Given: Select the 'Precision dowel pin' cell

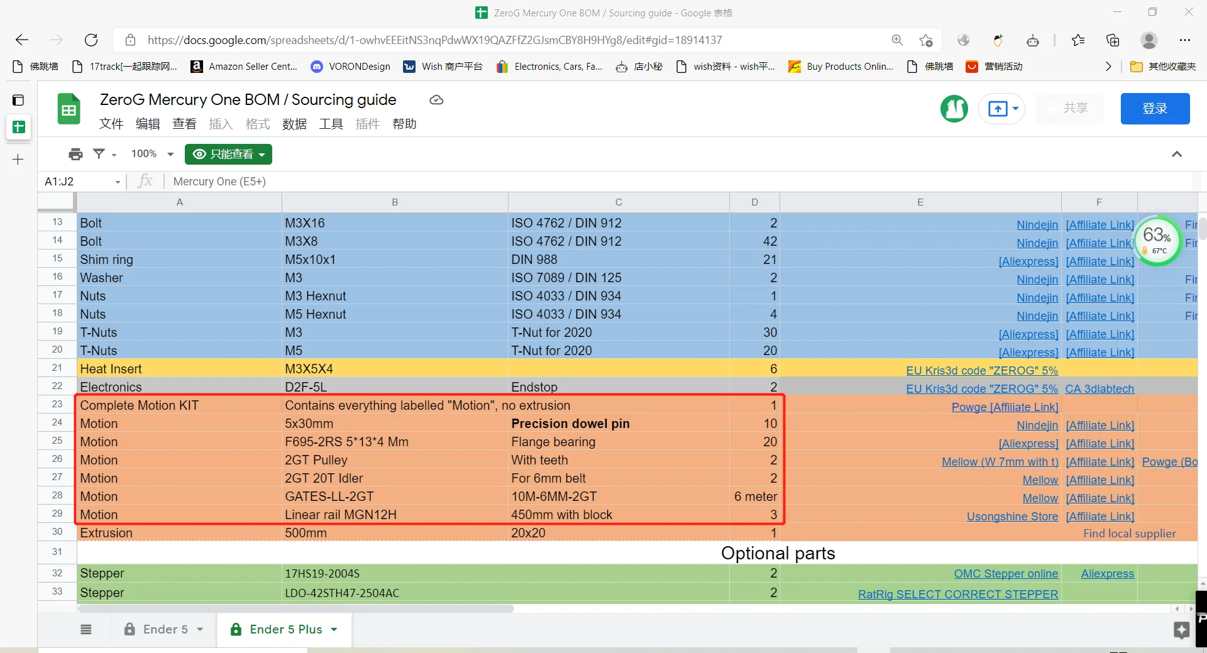Looking at the screenshot, I should click(619, 424).
